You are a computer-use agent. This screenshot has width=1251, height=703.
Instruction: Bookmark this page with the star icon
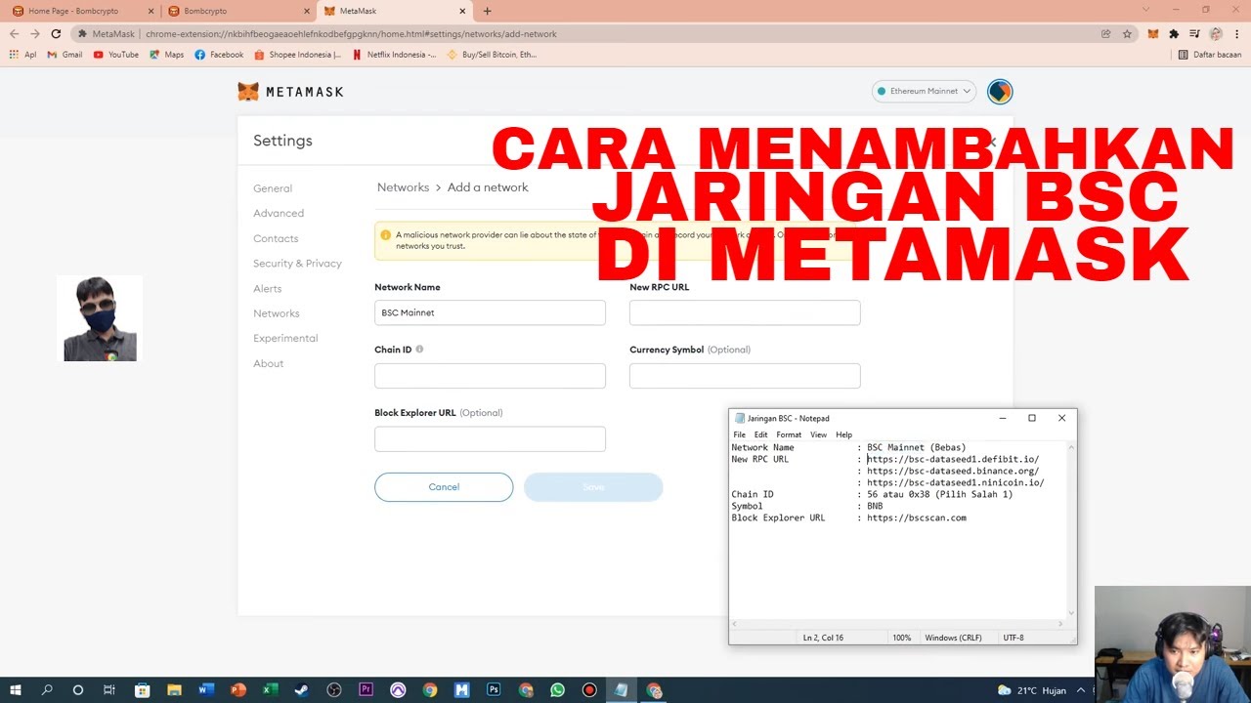point(1127,34)
